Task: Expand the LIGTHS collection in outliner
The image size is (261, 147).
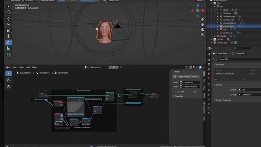Action: point(211,40)
